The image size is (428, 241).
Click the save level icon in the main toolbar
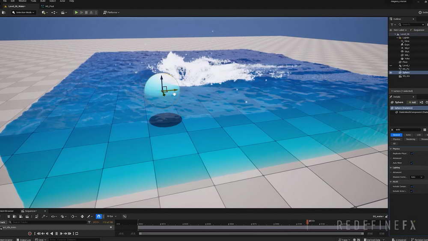pos(3,12)
